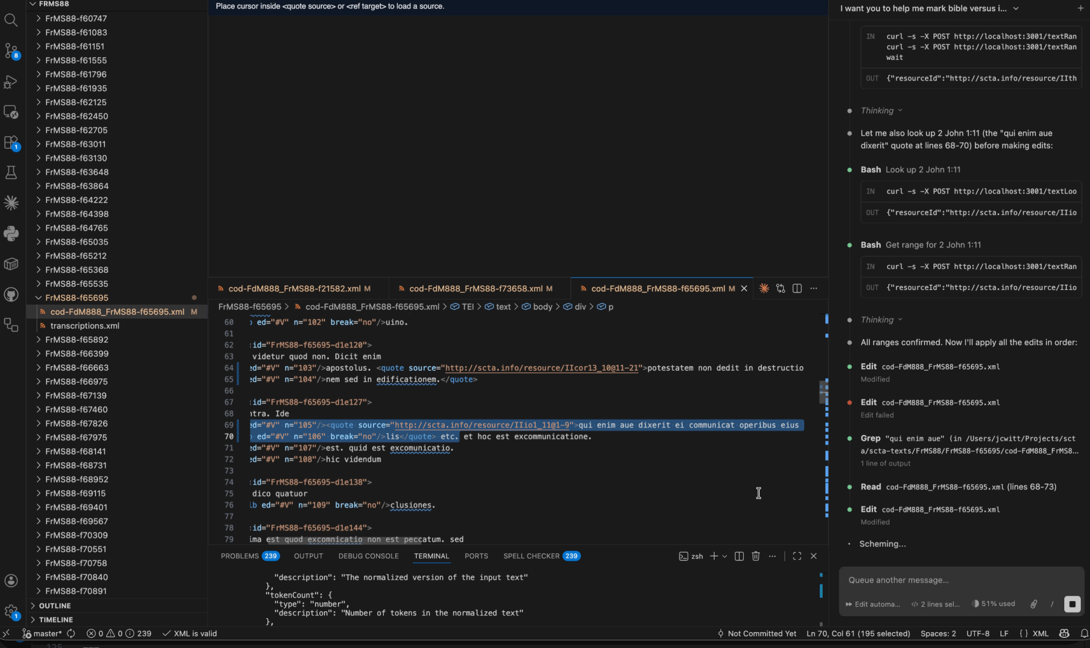Expand the OUTLINE section
1090x648 pixels.
click(x=55, y=606)
